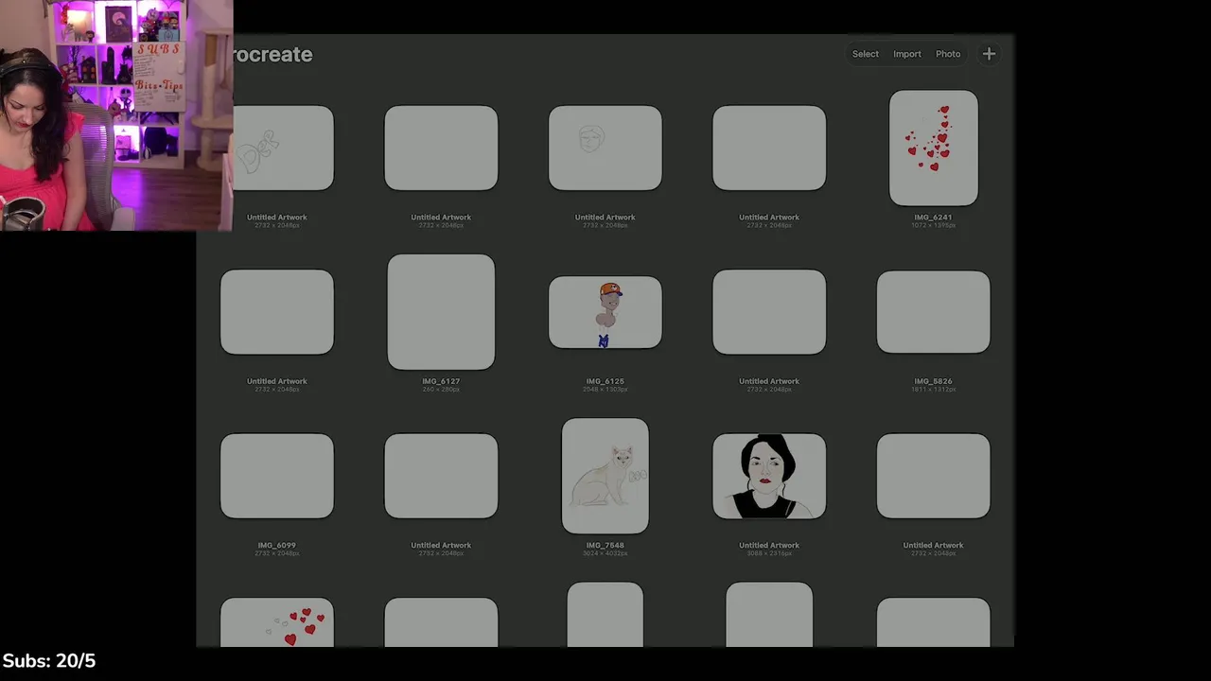Open the IMG_7548 cat drawing
This screenshot has width=1211, height=681.
point(605,476)
